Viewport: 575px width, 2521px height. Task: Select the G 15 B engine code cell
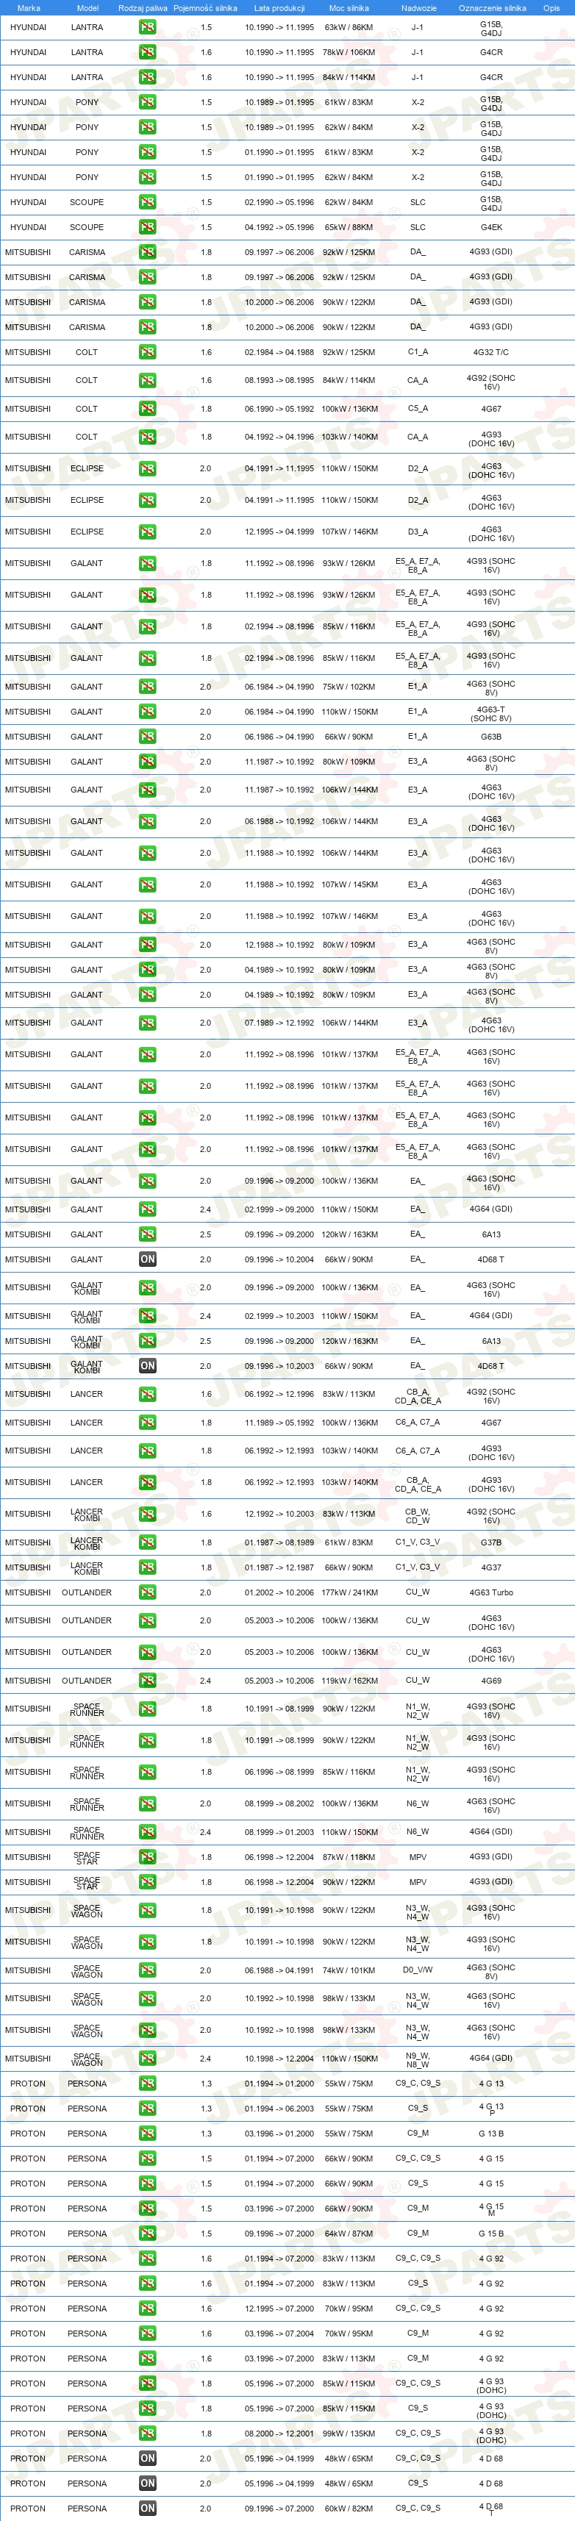coord(490,2234)
